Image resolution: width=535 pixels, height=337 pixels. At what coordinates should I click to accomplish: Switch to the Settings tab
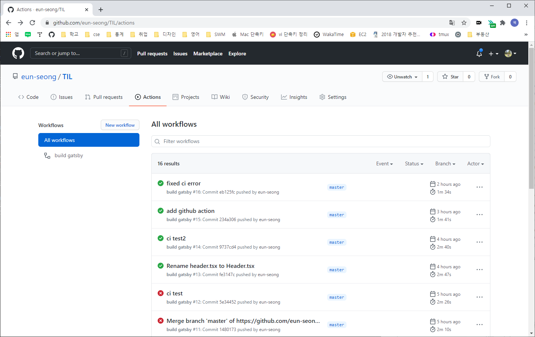pos(333,97)
